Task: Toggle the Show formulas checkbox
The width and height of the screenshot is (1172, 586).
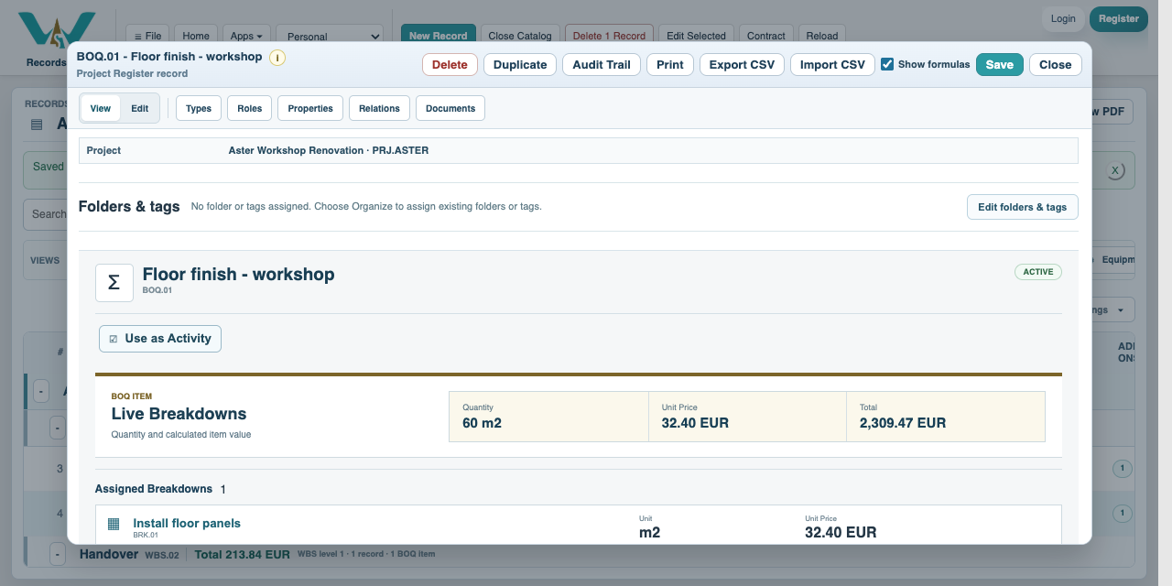Action: [x=887, y=64]
